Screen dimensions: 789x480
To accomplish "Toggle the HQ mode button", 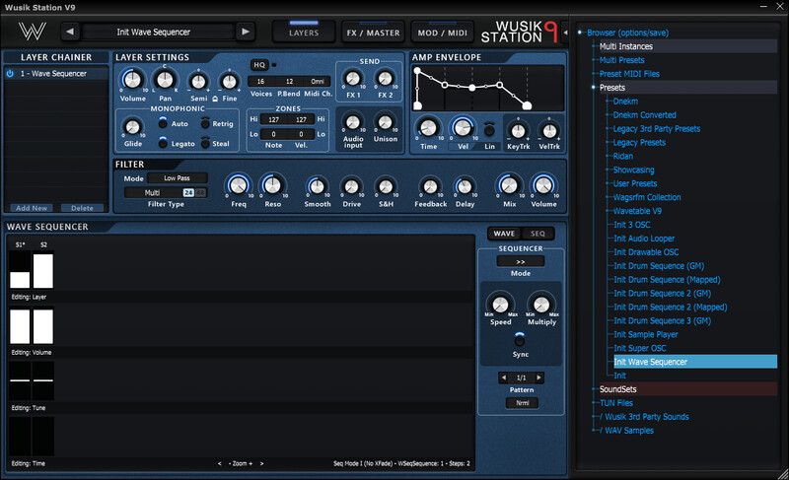I will click(x=259, y=65).
